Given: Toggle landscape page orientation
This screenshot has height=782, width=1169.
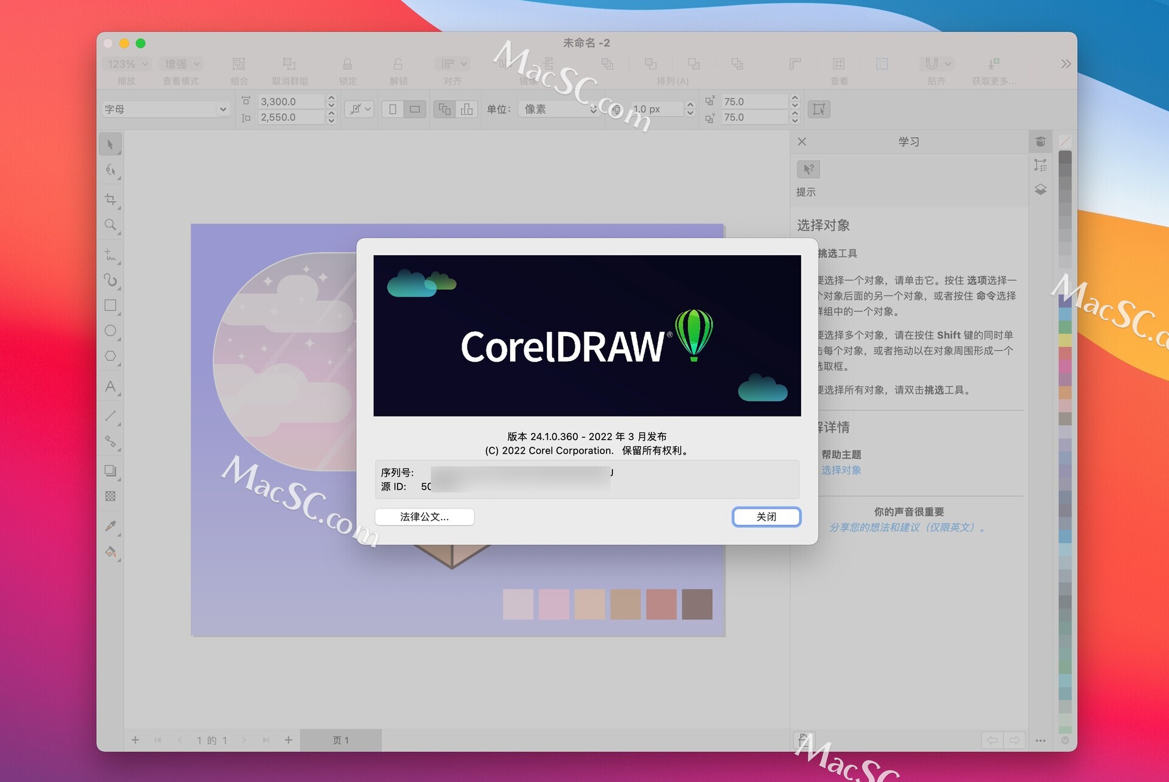Looking at the screenshot, I should 415,109.
